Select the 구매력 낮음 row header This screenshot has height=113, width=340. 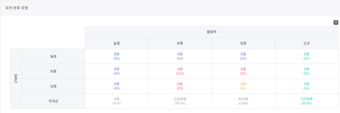click(x=53, y=86)
